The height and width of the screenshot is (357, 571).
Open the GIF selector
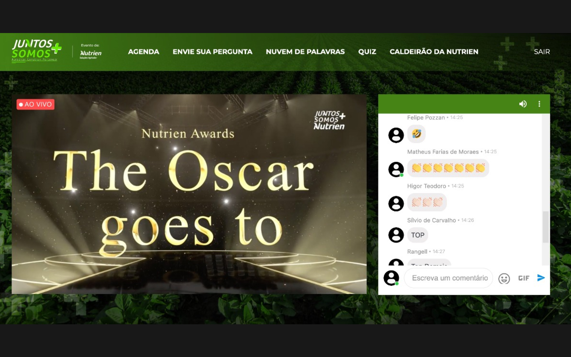[x=523, y=278]
